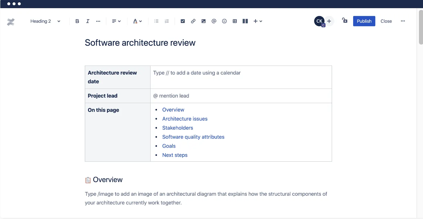Insert an image or file

[x=203, y=21]
